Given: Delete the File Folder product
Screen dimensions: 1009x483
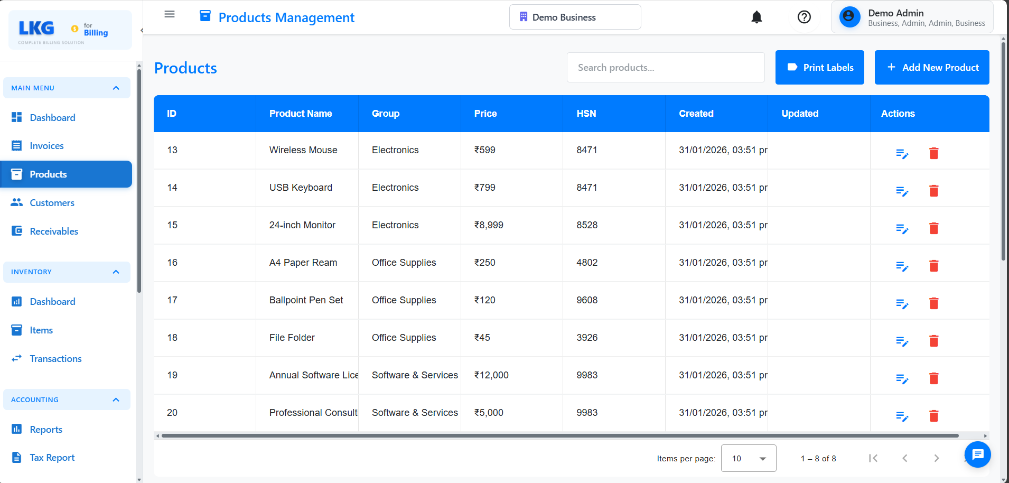Looking at the screenshot, I should (x=933, y=341).
